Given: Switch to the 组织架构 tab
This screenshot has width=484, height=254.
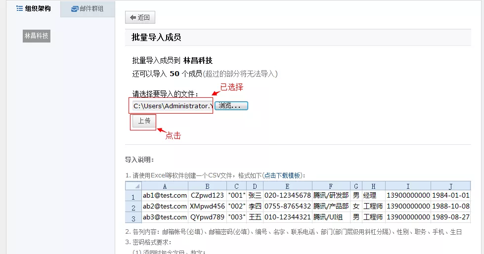Looking at the screenshot, I should tap(33, 8).
